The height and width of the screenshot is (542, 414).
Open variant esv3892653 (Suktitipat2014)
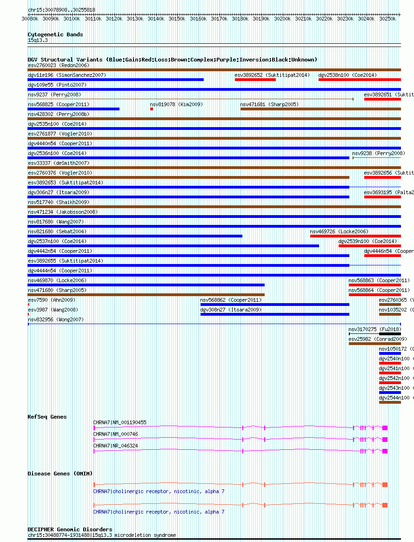(x=66, y=183)
